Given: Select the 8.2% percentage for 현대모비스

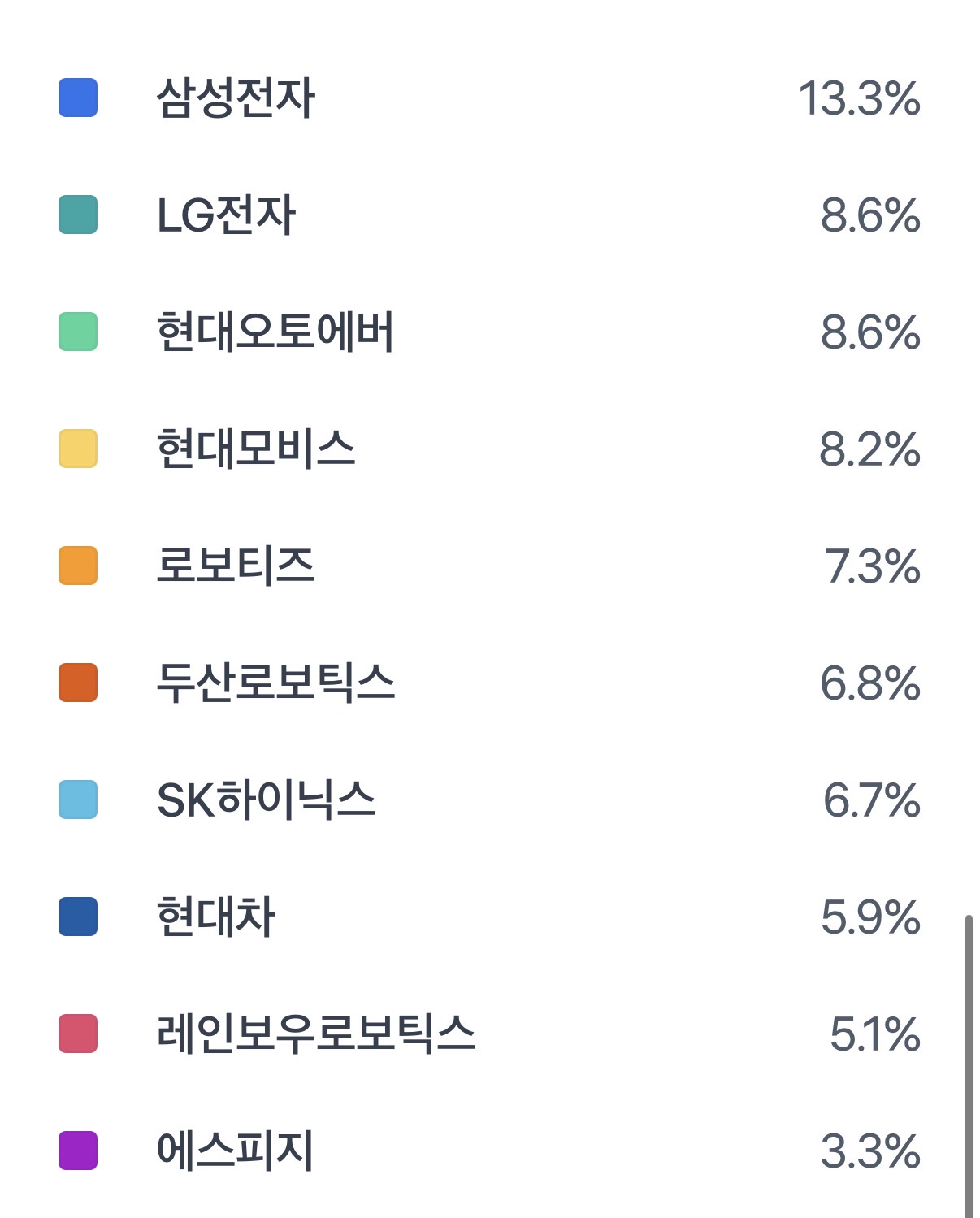Looking at the screenshot, I should click(x=869, y=449).
